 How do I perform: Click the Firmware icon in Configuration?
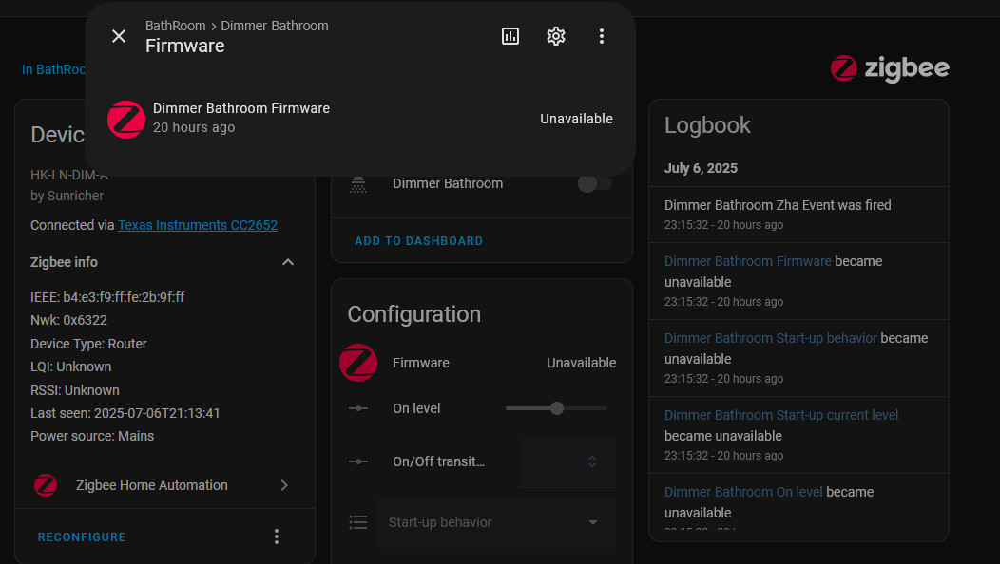pyautogui.click(x=358, y=363)
